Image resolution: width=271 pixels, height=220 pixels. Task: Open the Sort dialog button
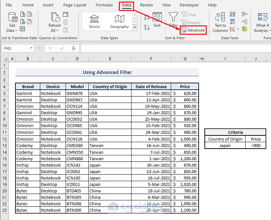tap(157, 21)
